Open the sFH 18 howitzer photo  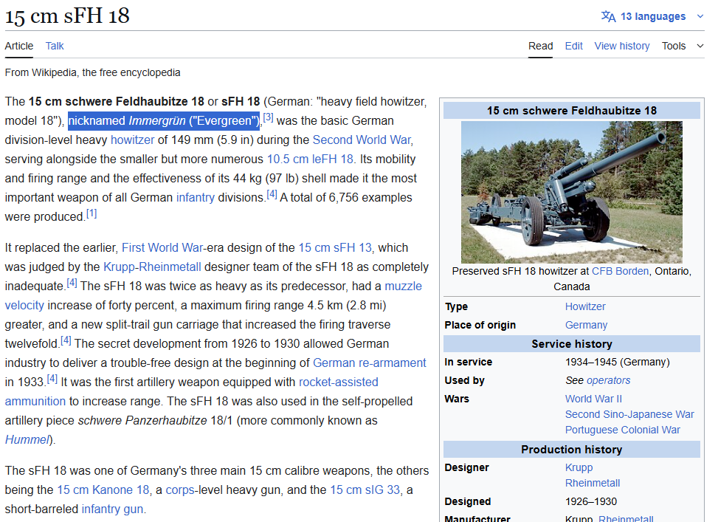point(571,192)
